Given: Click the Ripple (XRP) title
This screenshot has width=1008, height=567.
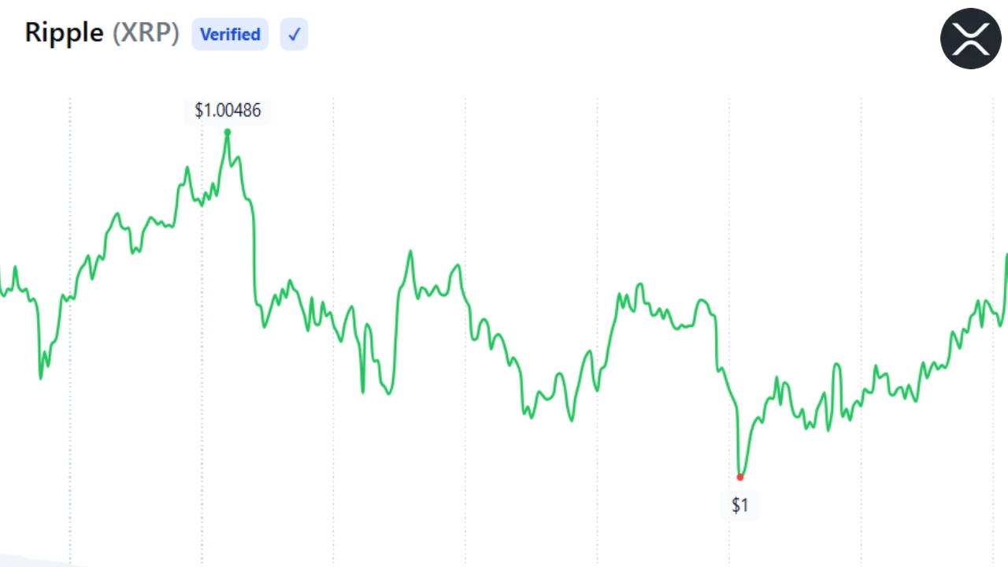Looking at the screenshot, I should coord(102,33).
